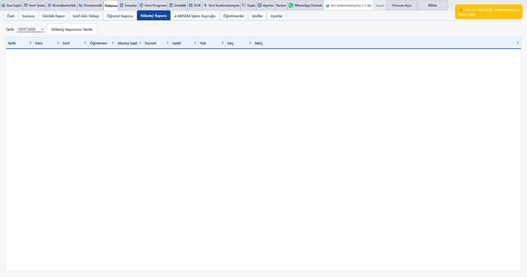Click the Oturum Açın button
Viewport: 527px width, 277px height.
[402, 5]
